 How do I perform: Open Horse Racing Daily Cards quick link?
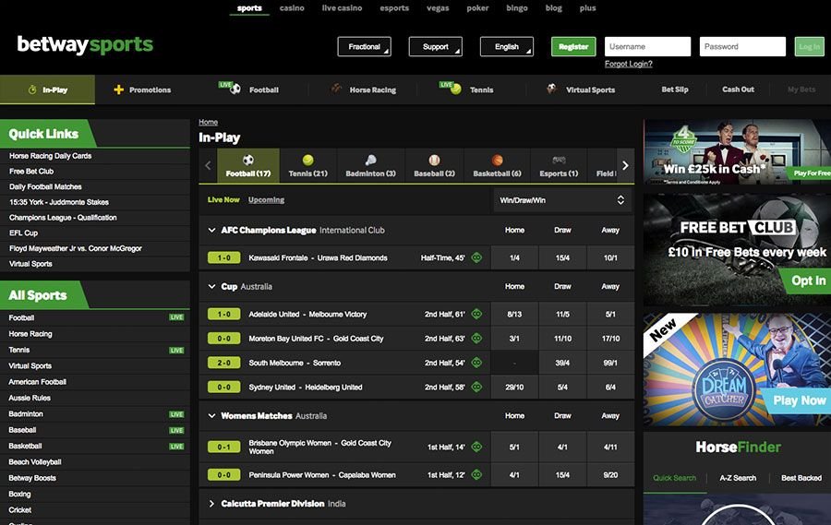(51, 156)
